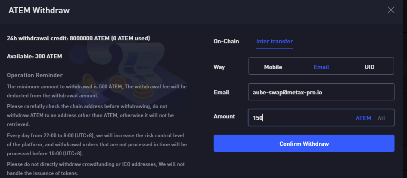Click the Email field label
The height and width of the screenshot is (178, 407).
221,92
